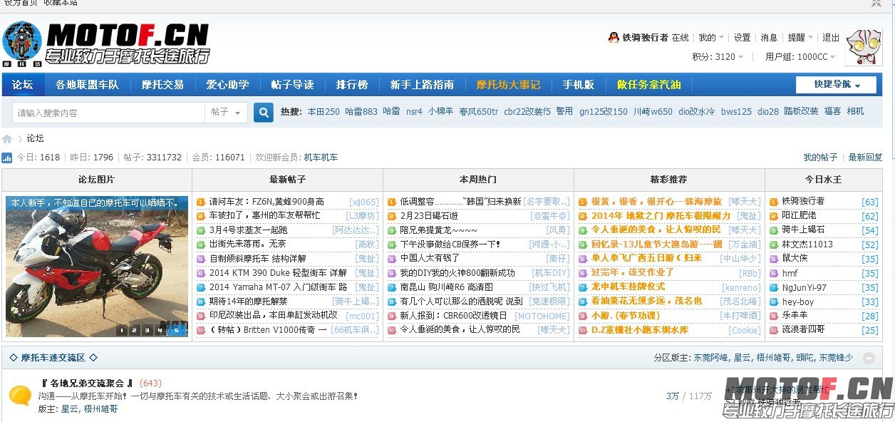Open the 各地联盟车队 nav tab
Screen dimensions: 895x422
point(87,85)
